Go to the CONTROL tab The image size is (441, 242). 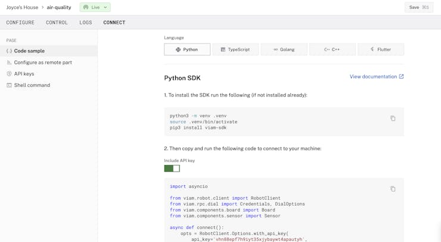click(x=57, y=23)
